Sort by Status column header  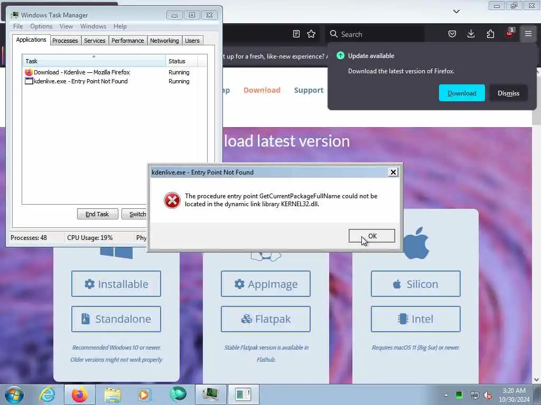coord(182,61)
